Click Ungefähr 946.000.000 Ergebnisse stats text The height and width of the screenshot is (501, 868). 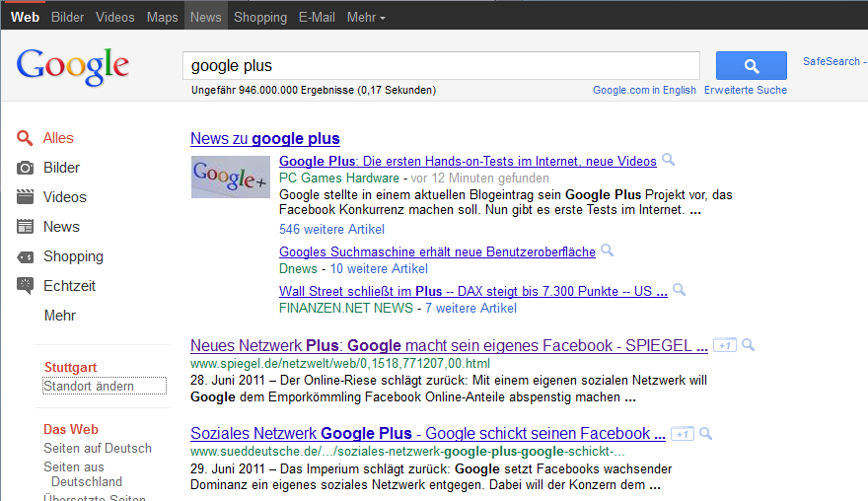[314, 90]
